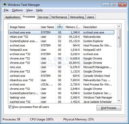Screen dimensions: 129x124
Task: Sort by User Name column header
Action: pyautogui.click(x=48, y=27)
